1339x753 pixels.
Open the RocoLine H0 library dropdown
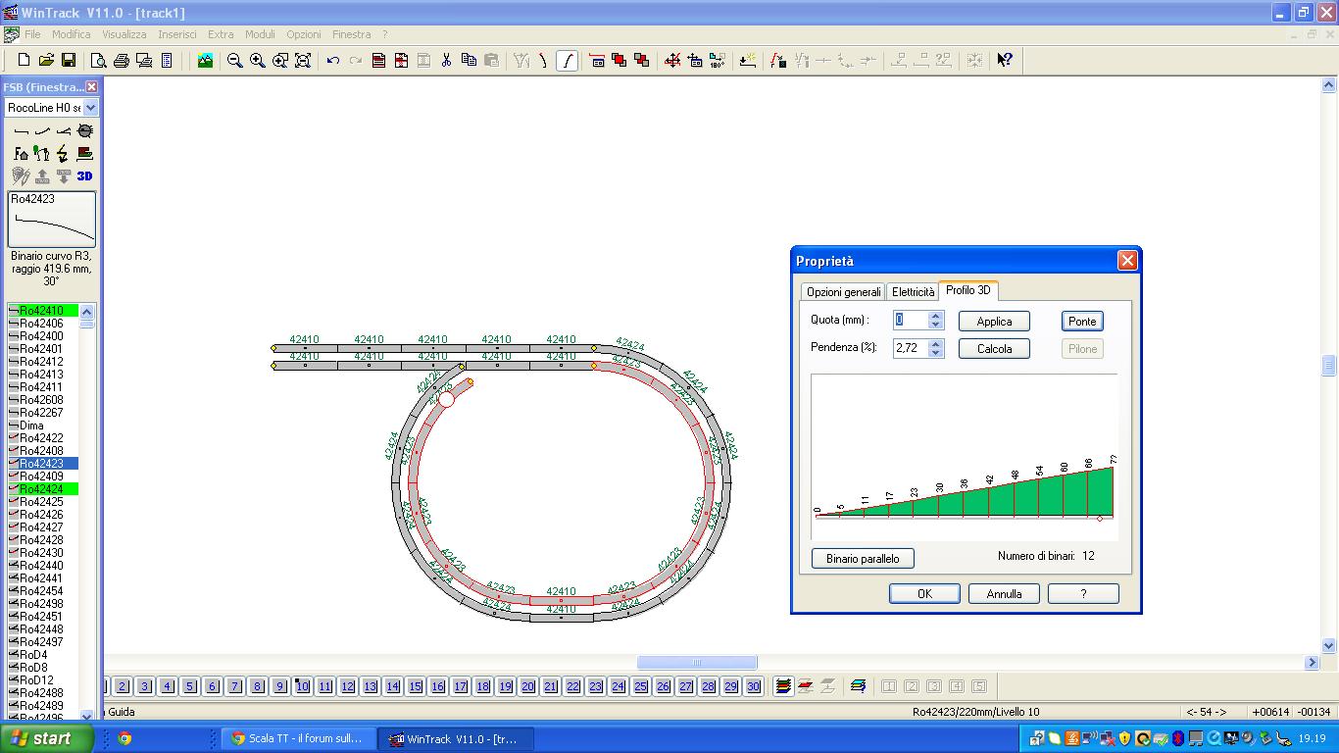point(91,108)
